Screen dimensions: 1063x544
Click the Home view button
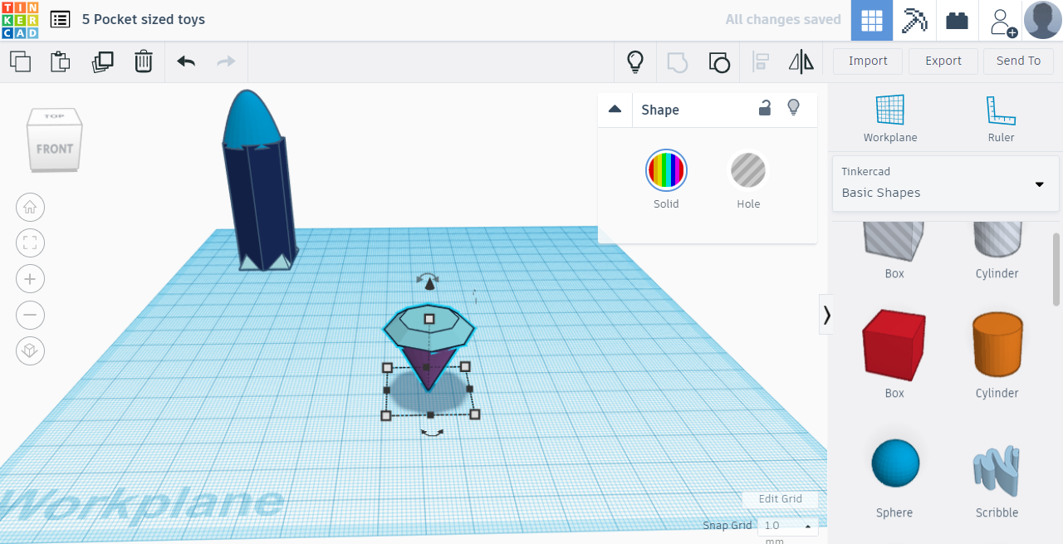coord(31,206)
